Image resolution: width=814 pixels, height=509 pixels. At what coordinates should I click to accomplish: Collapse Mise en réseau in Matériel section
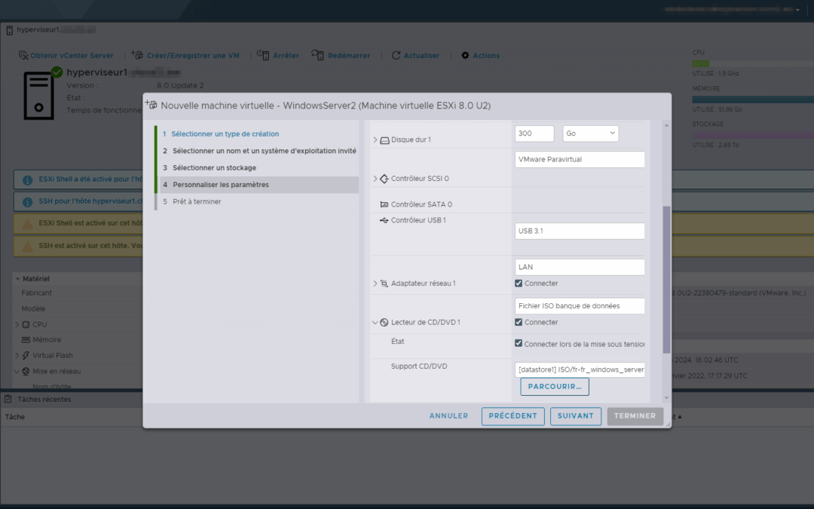[x=17, y=371]
